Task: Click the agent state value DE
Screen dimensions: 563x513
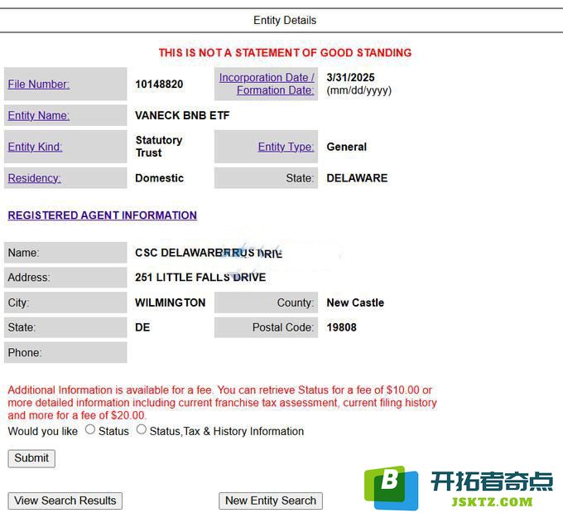Action: (142, 327)
